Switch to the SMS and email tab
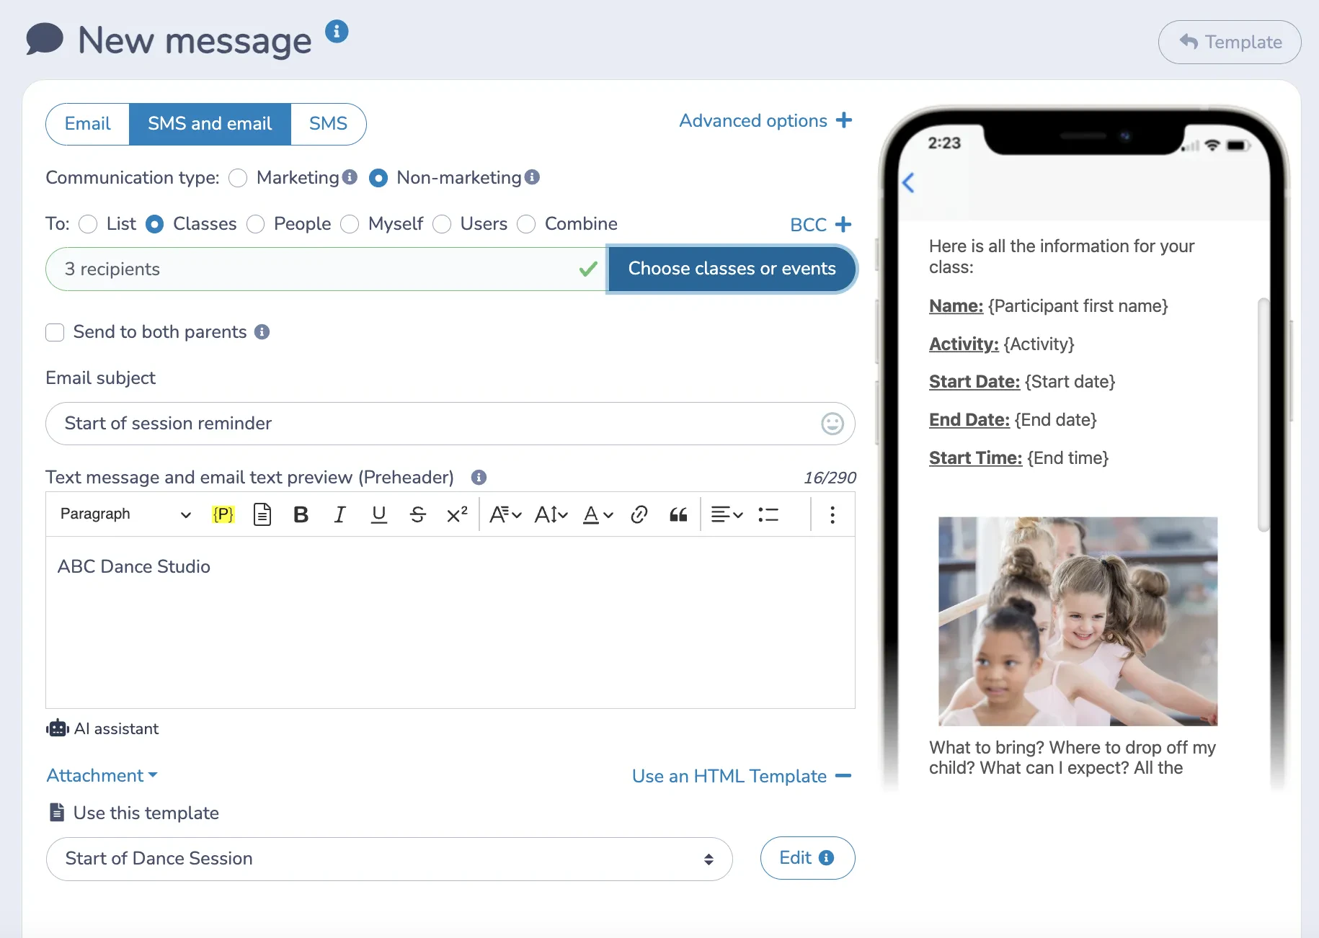 pos(210,124)
